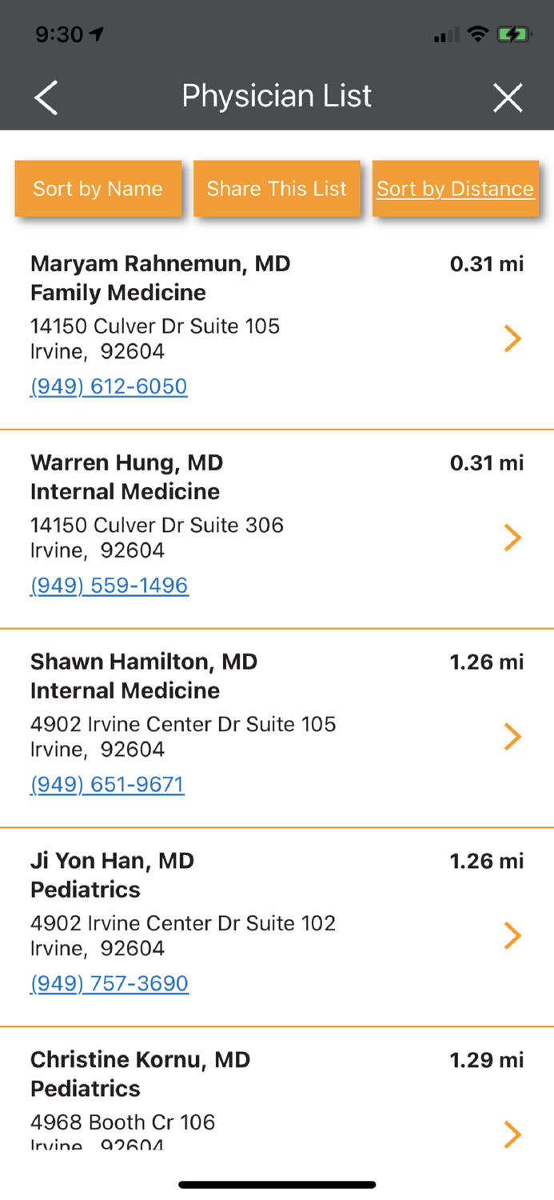Tap the chevron next to Maryam Rahnemun
The width and height of the screenshot is (554, 1200).
coord(512,338)
